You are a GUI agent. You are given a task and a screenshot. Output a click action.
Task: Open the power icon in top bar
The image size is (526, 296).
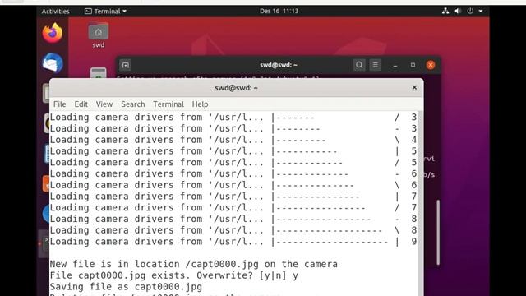[x=470, y=11]
